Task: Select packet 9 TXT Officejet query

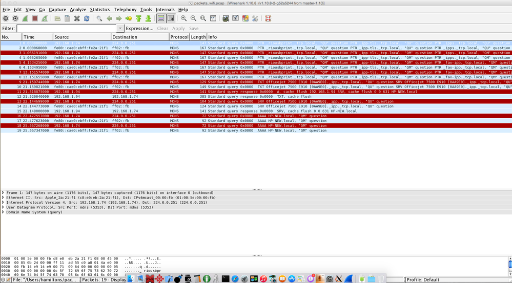Action: tap(256, 82)
